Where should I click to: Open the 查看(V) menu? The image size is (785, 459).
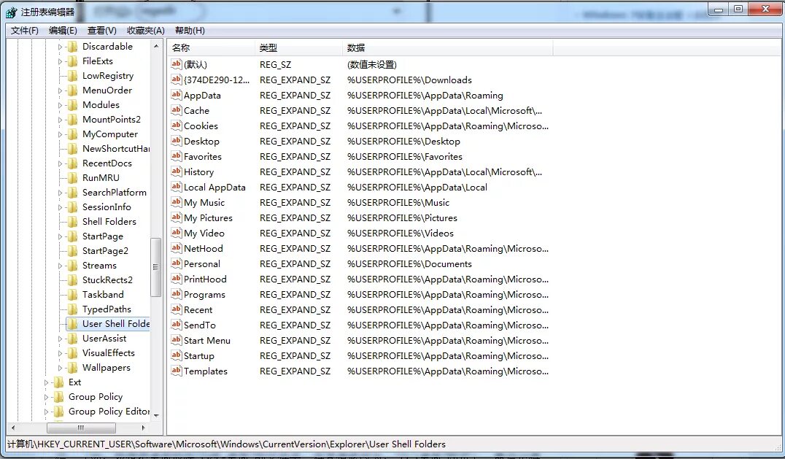click(101, 31)
